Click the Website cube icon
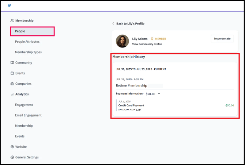 pos(12,147)
